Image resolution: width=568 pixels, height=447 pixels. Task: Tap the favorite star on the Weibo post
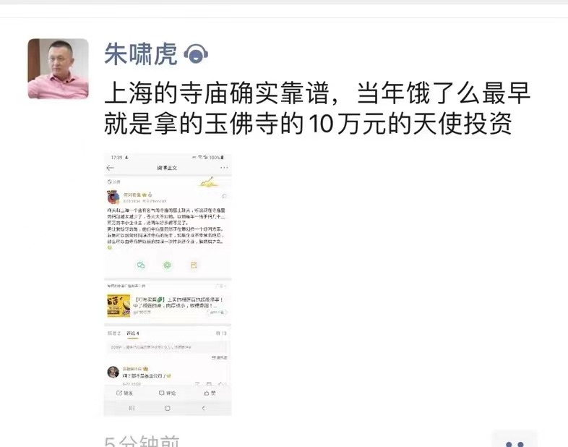(x=224, y=196)
